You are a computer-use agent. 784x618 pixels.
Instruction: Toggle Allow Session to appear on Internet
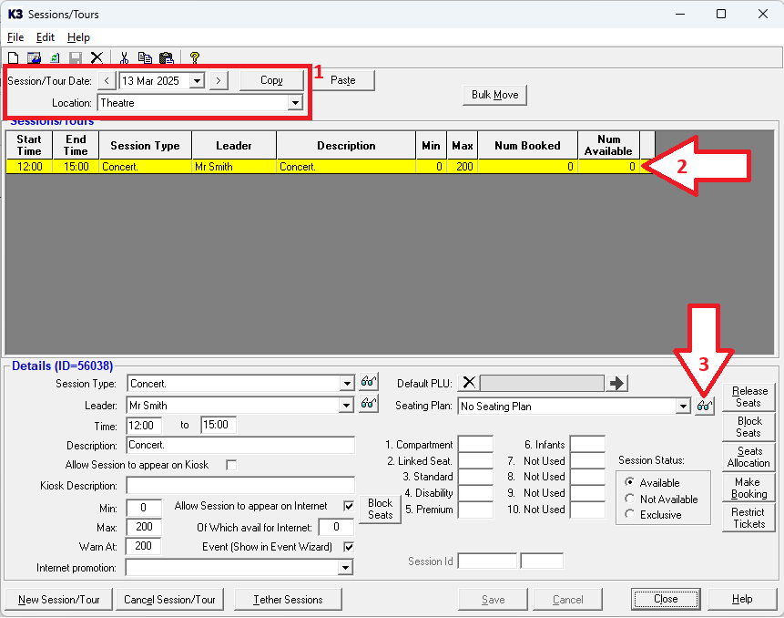[349, 506]
